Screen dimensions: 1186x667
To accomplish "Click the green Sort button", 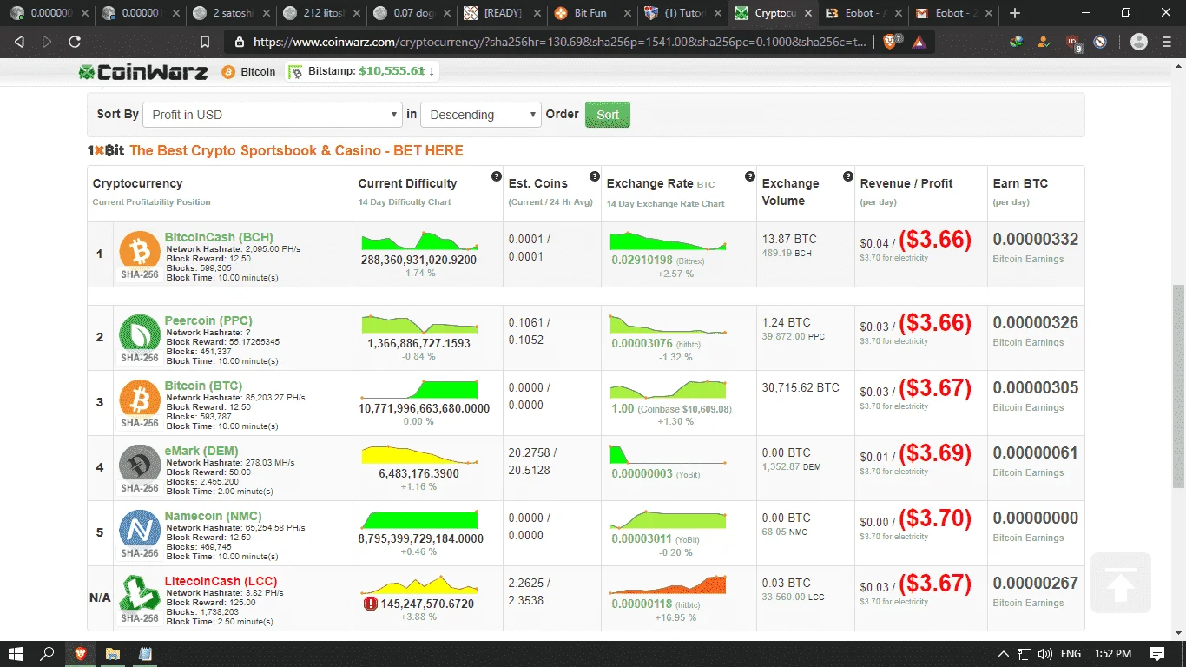I will click(x=608, y=115).
